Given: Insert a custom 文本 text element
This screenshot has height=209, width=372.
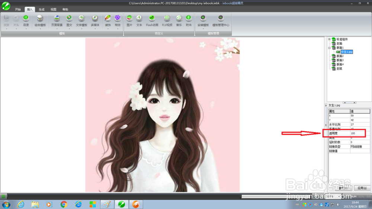Looking at the screenshot, I should click(139, 21).
